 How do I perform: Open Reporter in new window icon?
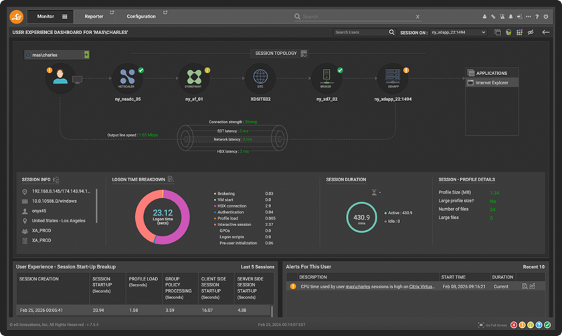click(x=112, y=13)
